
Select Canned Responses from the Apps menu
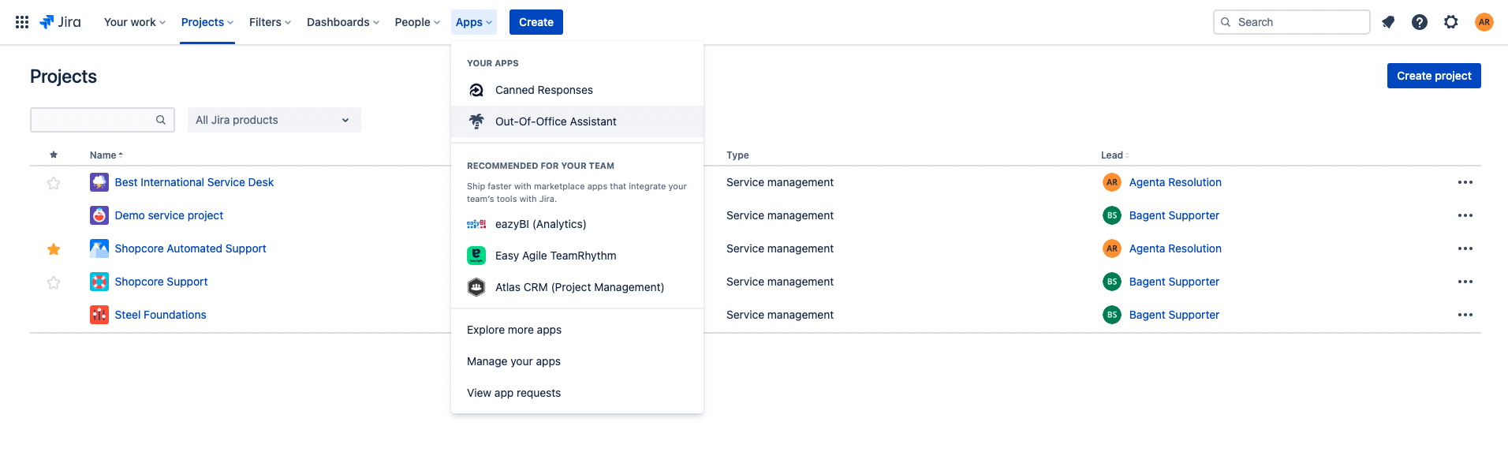(x=577, y=90)
